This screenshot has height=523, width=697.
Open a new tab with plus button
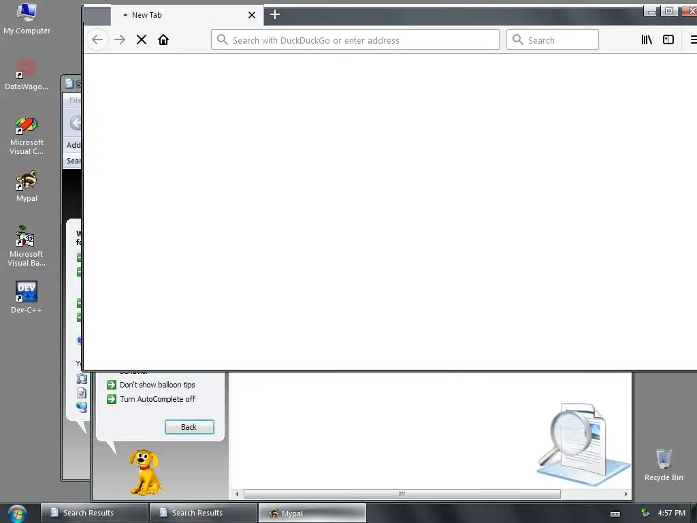point(275,15)
